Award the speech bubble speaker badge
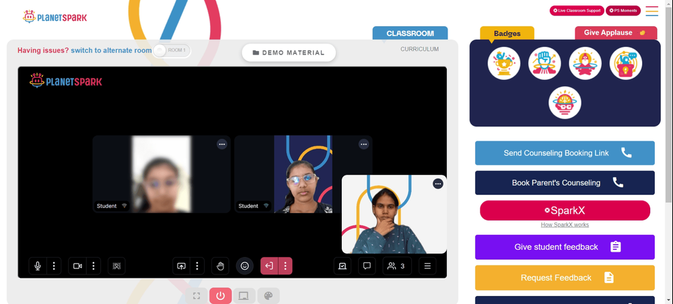The width and height of the screenshot is (673, 304). point(626,63)
